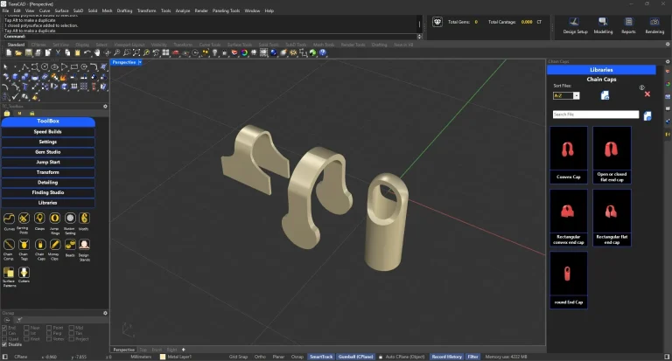This screenshot has height=361, width=672.
Task: Open the Surface Patterns library icon
Action: [10, 273]
